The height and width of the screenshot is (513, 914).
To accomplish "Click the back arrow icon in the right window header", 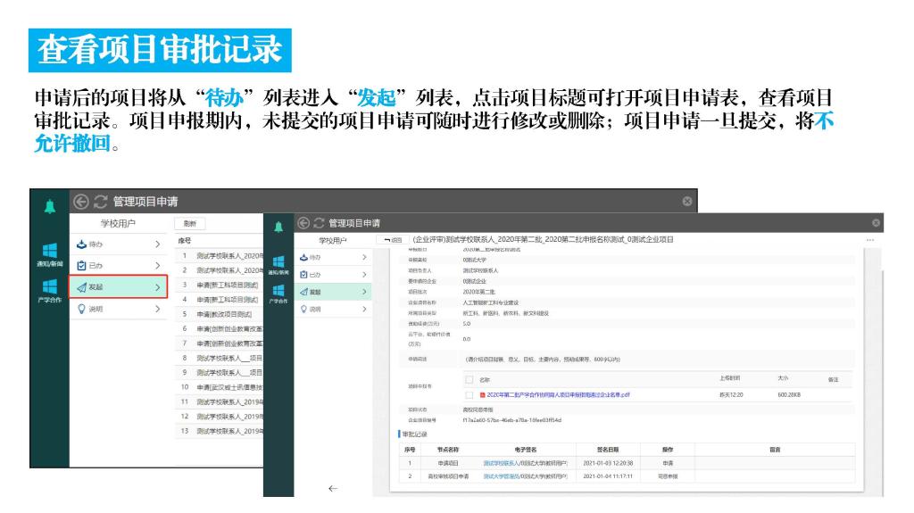I will tap(302, 222).
